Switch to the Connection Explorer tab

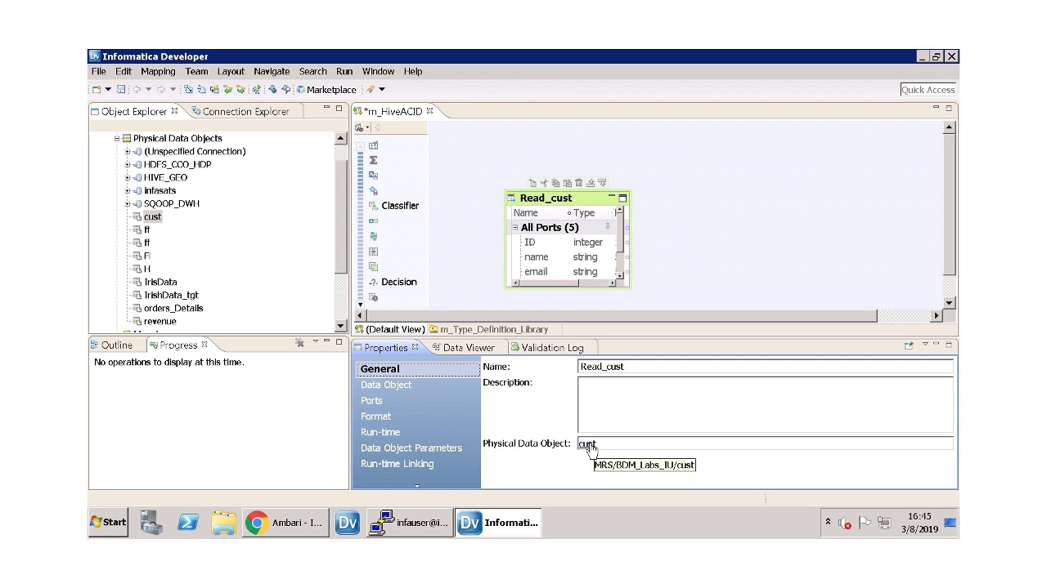pyautogui.click(x=240, y=111)
